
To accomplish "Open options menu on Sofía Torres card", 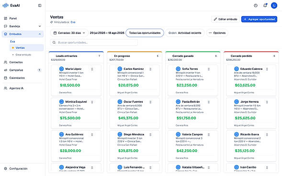I will point(209,69).
